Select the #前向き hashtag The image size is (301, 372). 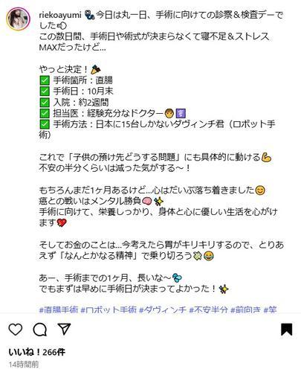coord(245,310)
